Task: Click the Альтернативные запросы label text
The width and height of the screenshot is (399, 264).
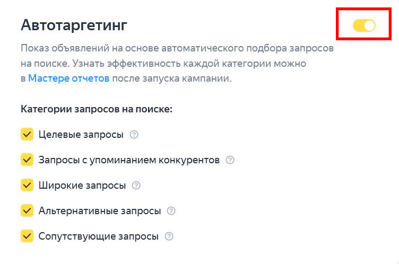Action: [x=100, y=211]
